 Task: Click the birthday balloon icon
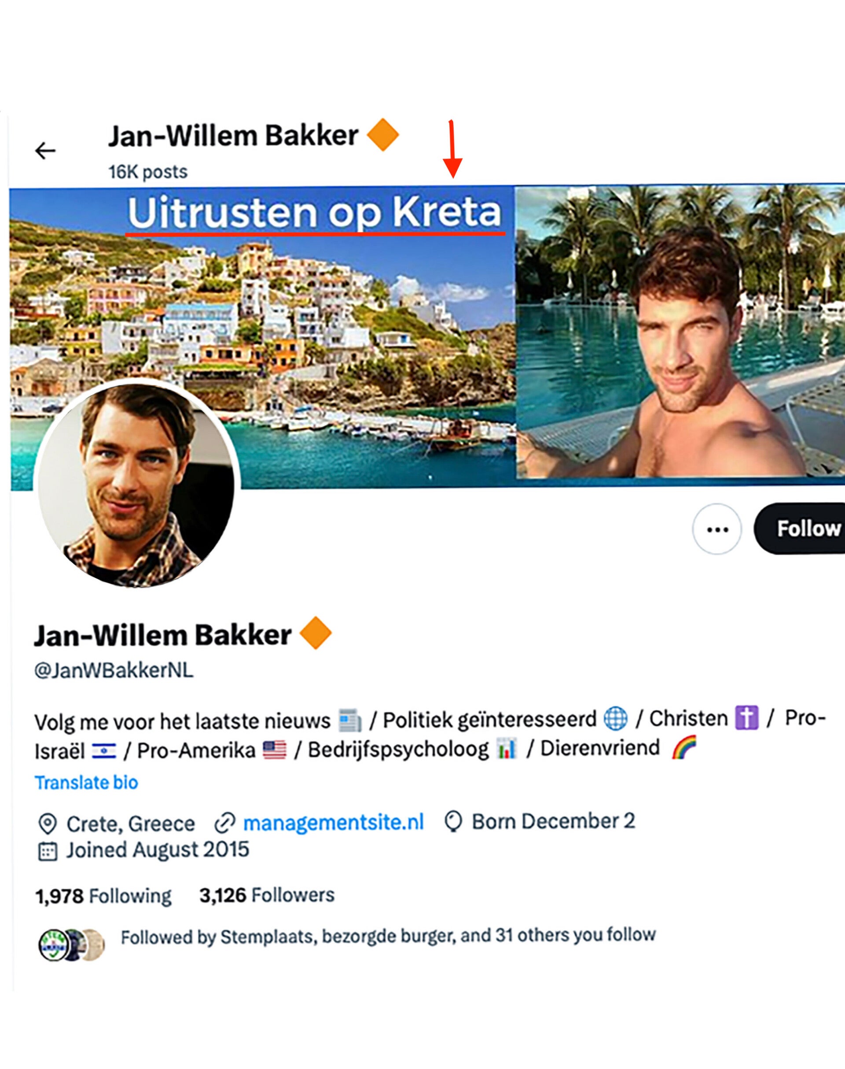[x=453, y=822]
